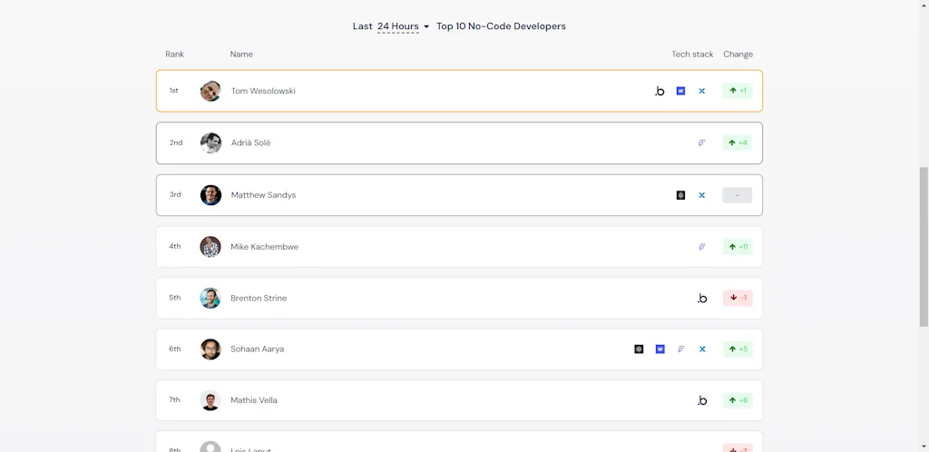Image resolution: width=929 pixels, height=452 pixels.
Task: Click Xano icon in Matthew Sandys' row
Action: 702,195
